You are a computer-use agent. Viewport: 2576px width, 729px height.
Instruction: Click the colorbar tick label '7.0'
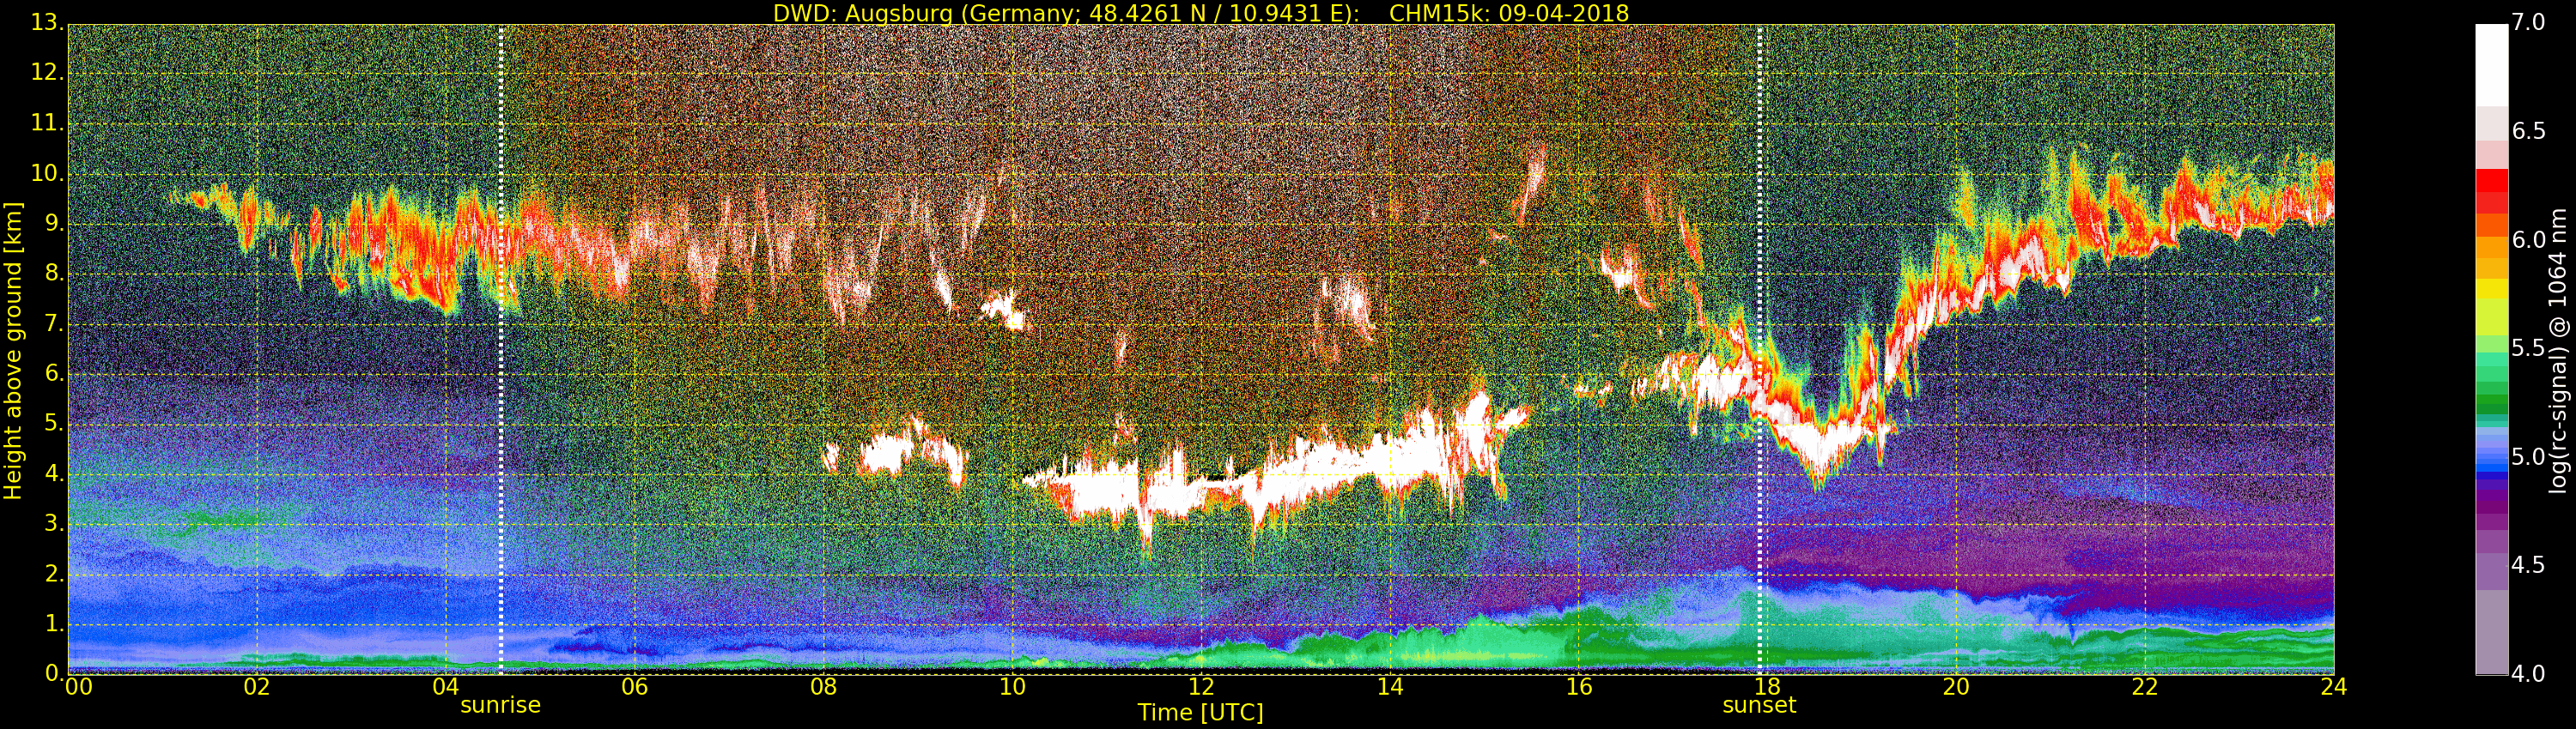(2529, 23)
